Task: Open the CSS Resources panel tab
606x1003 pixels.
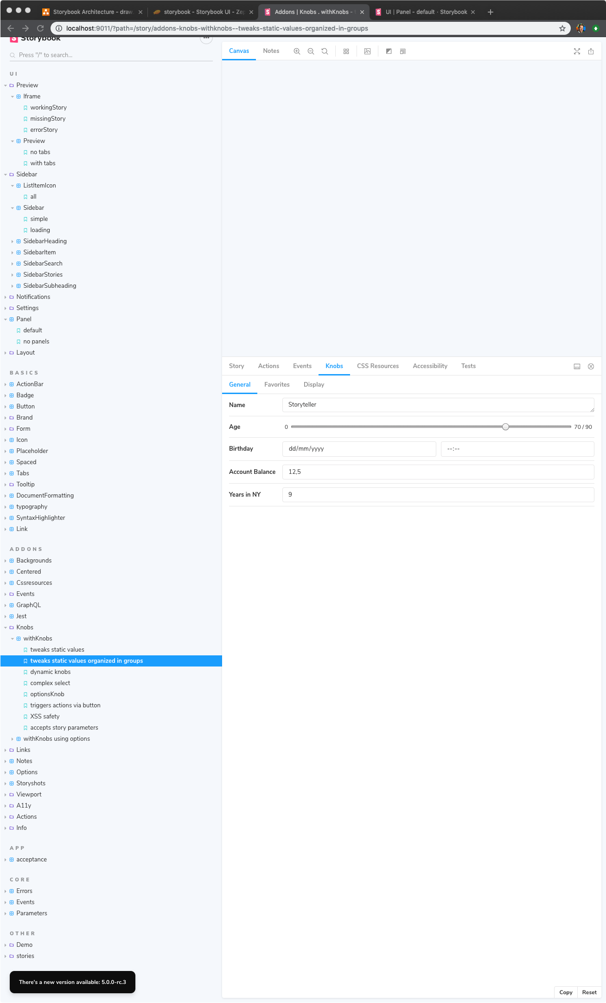Action: 378,366
